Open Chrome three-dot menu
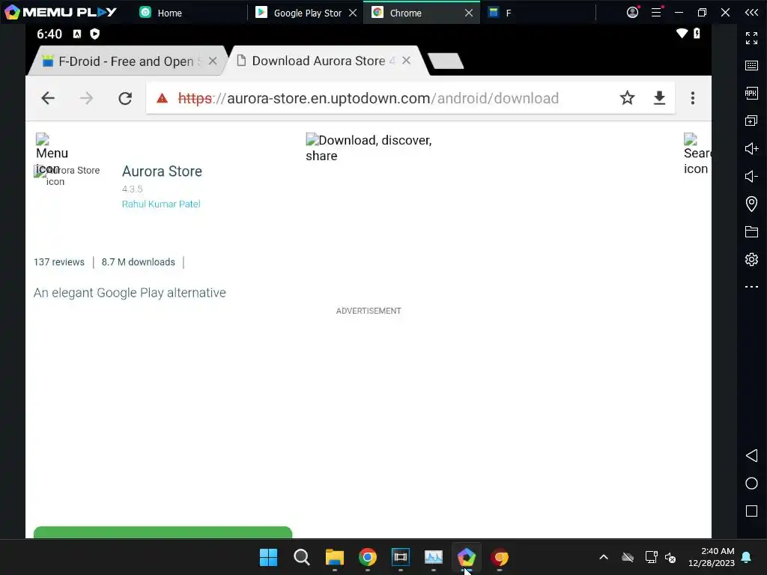The image size is (767, 575). click(693, 98)
